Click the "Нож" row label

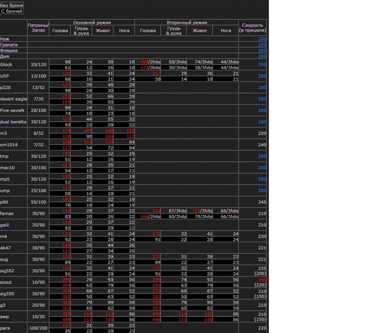click(5, 39)
